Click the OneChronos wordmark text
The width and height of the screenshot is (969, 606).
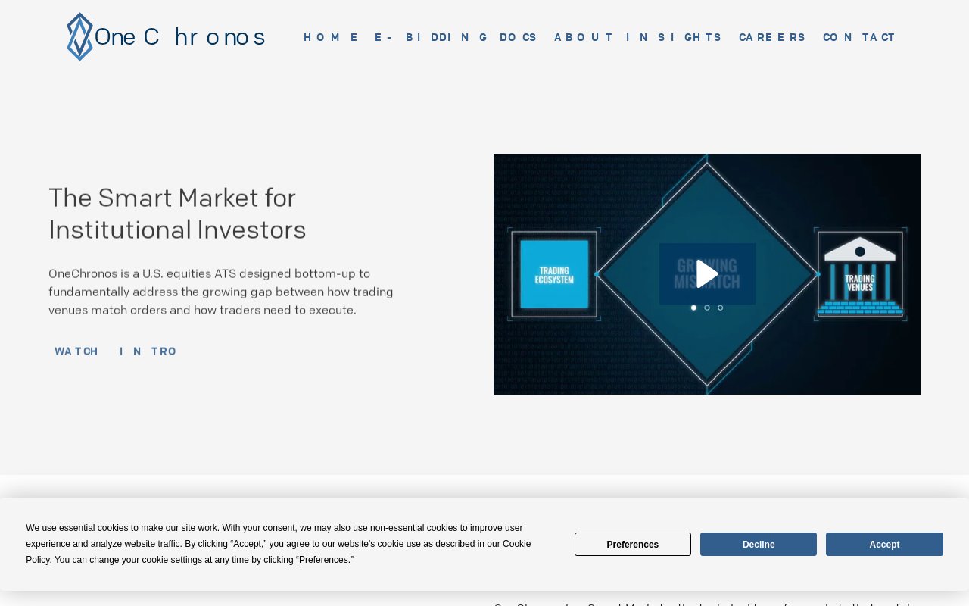179,37
